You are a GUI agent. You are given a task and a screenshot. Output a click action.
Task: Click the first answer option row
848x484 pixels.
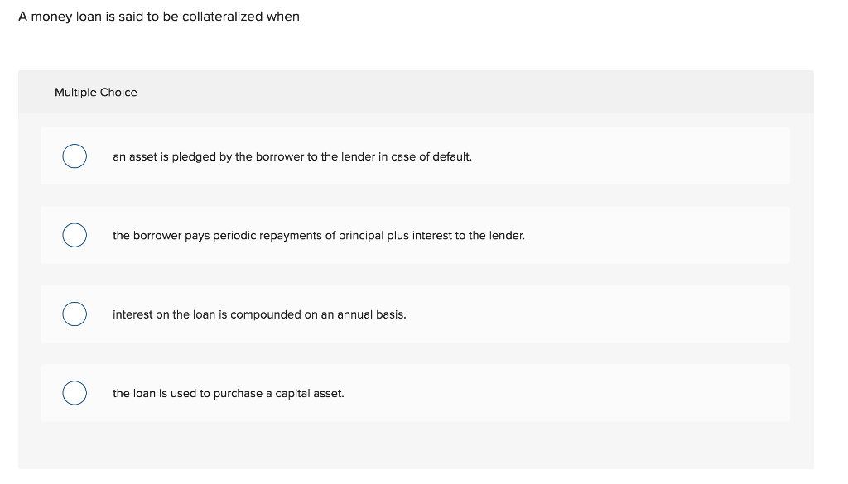414,156
